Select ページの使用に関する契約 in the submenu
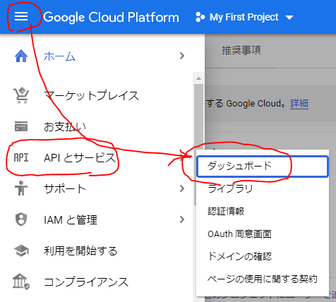336x302 pixels. (x=263, y=279)
